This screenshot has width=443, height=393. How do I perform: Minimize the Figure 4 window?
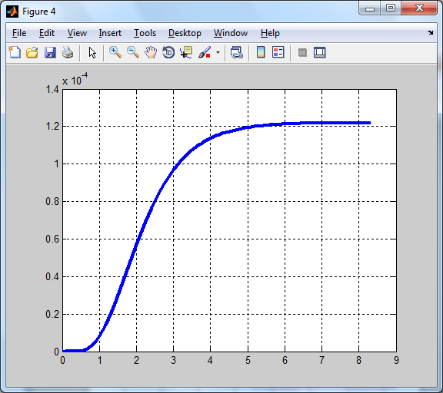(369, 8)
